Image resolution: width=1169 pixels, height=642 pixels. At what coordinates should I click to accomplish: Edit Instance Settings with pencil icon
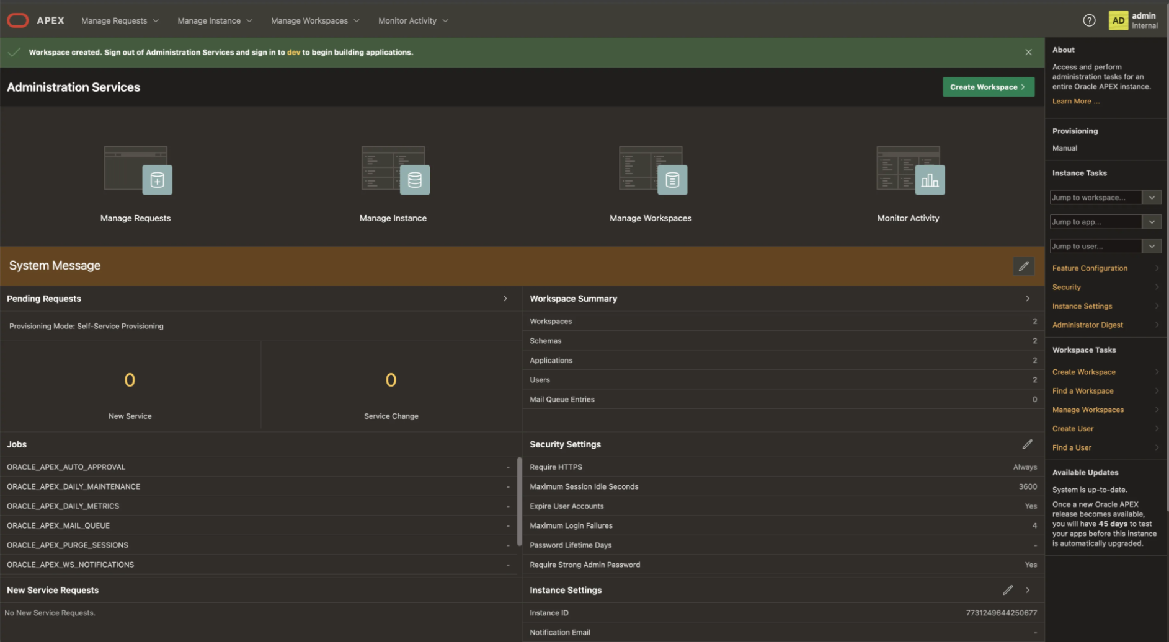point(1008,590)
